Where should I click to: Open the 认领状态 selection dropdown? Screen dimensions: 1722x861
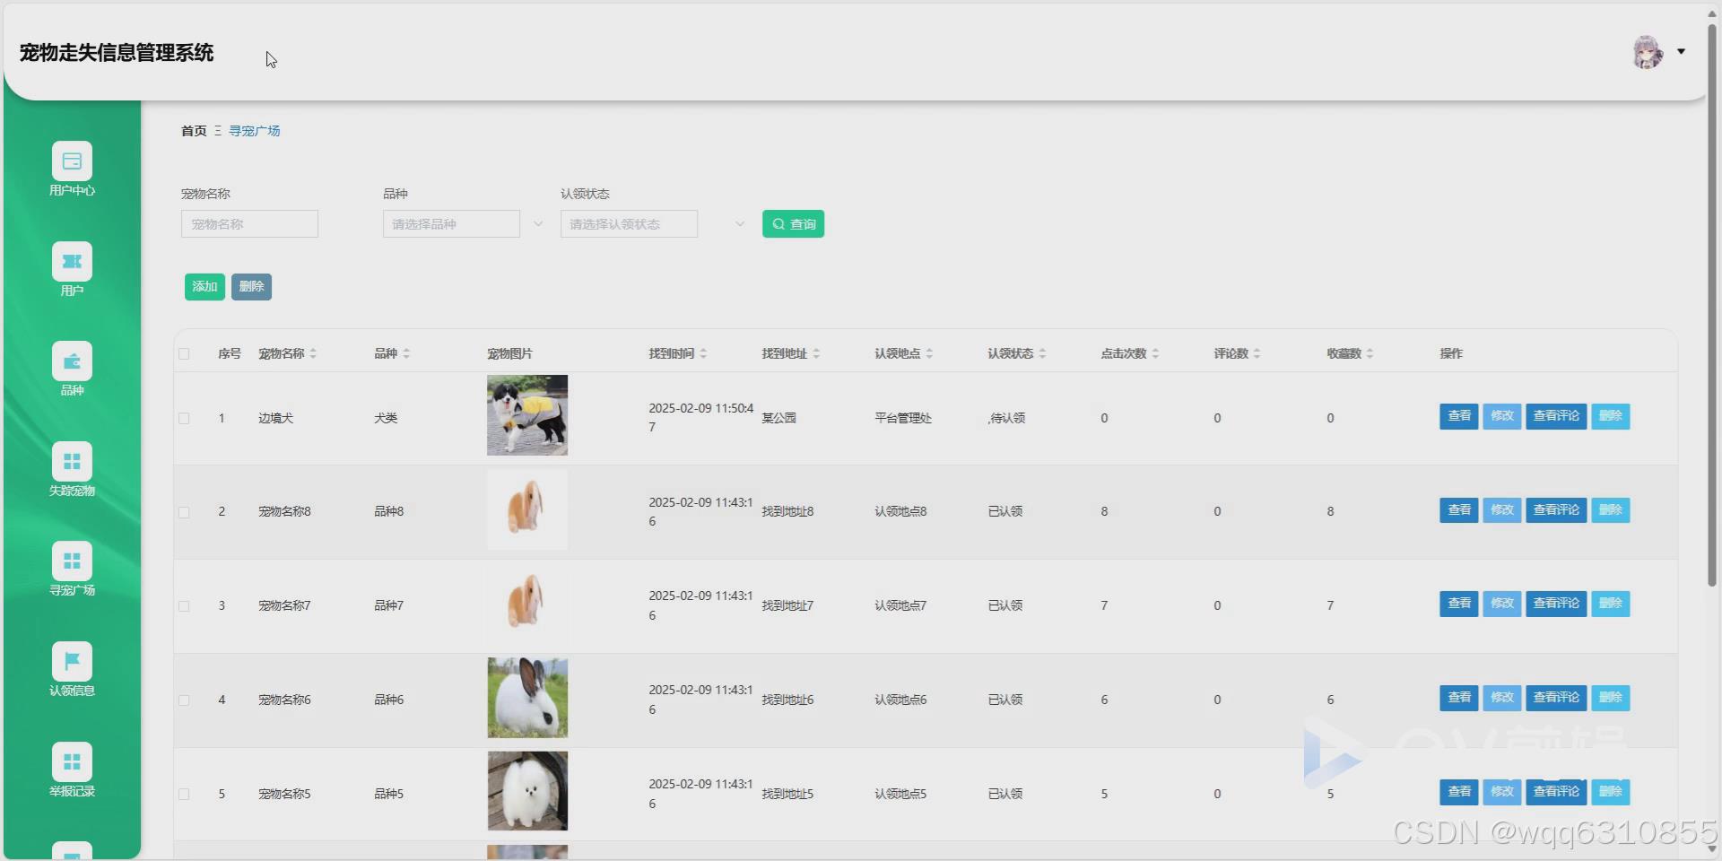[629, 224]
